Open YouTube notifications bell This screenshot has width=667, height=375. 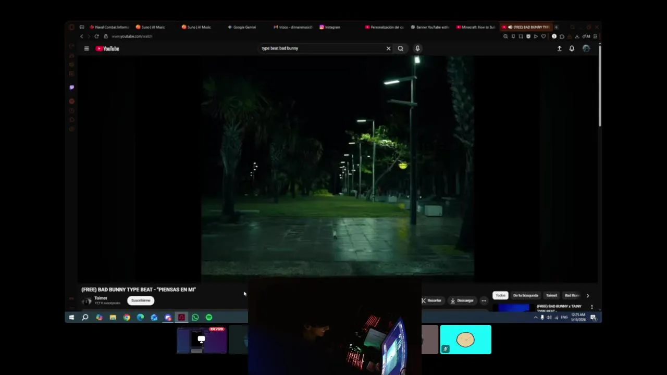pyautogui.click(x=572, y=48)
